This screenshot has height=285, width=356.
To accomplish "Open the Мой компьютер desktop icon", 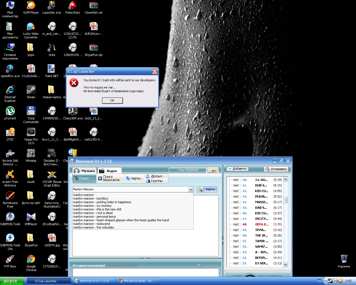I will click(x=10, y=9).
